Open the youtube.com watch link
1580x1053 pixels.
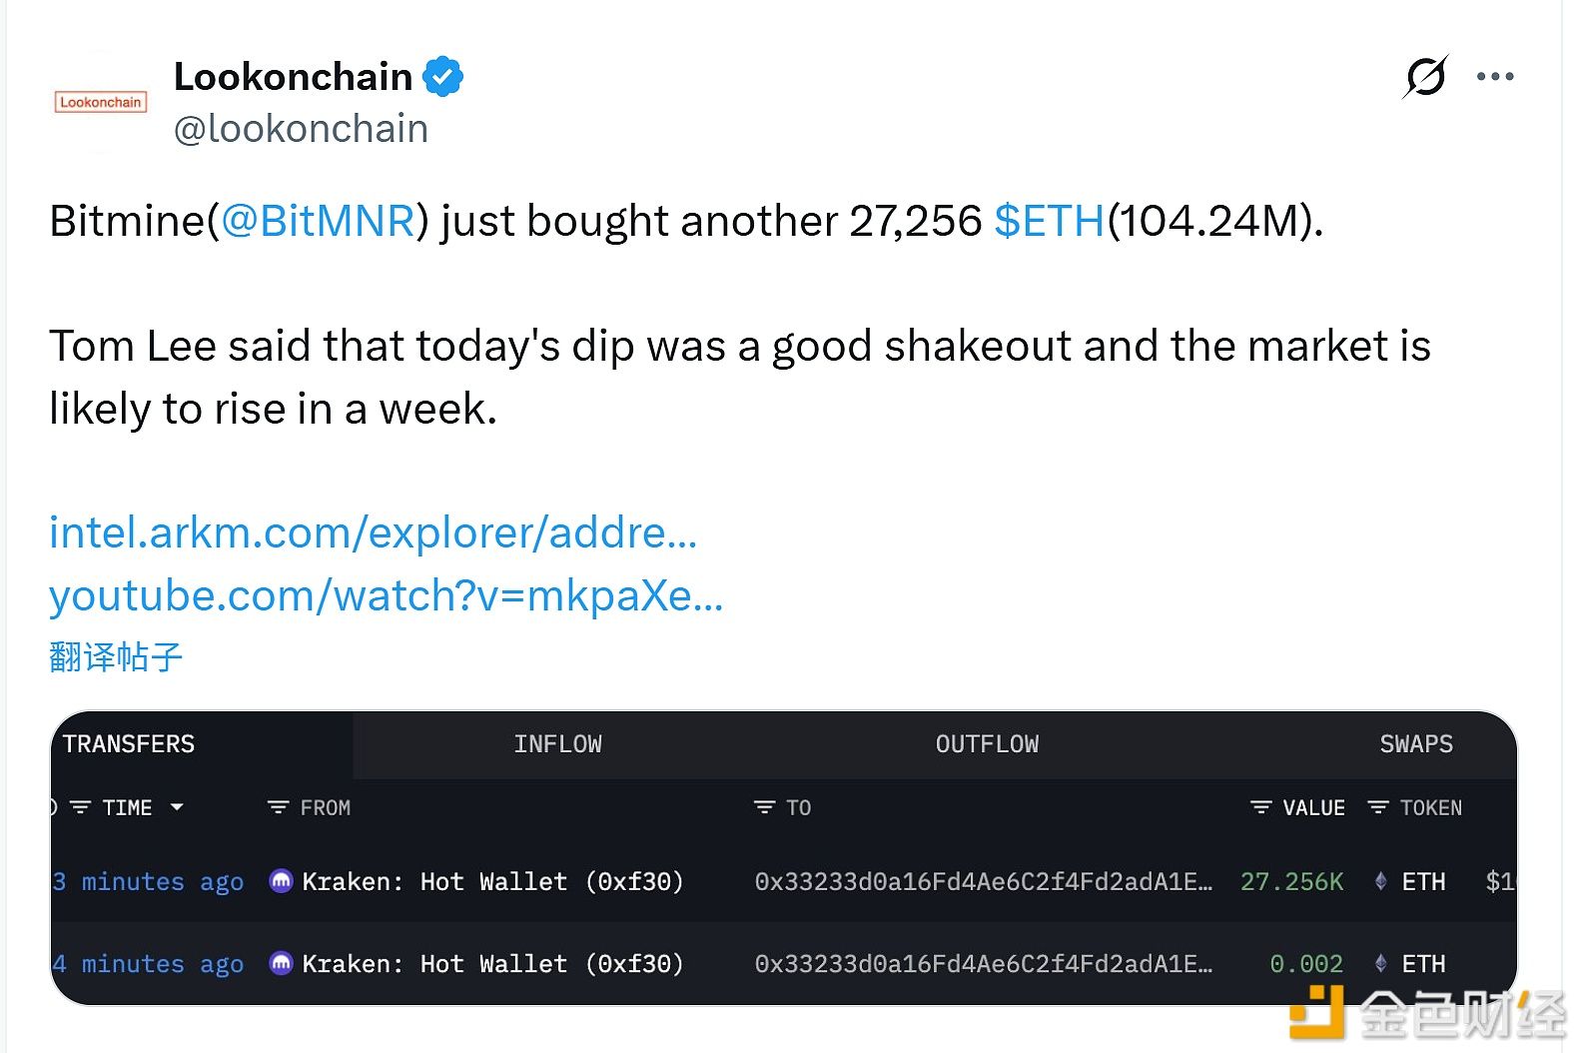(x=386, y=595)
